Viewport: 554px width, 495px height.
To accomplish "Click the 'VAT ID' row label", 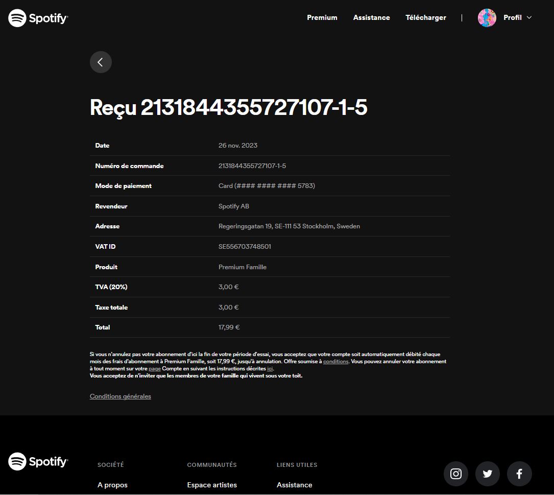I will 105,246.
